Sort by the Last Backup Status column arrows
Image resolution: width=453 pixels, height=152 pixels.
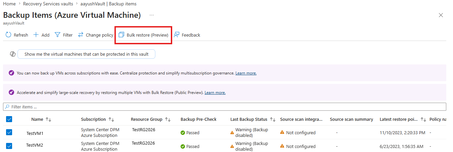click(273, 119)
